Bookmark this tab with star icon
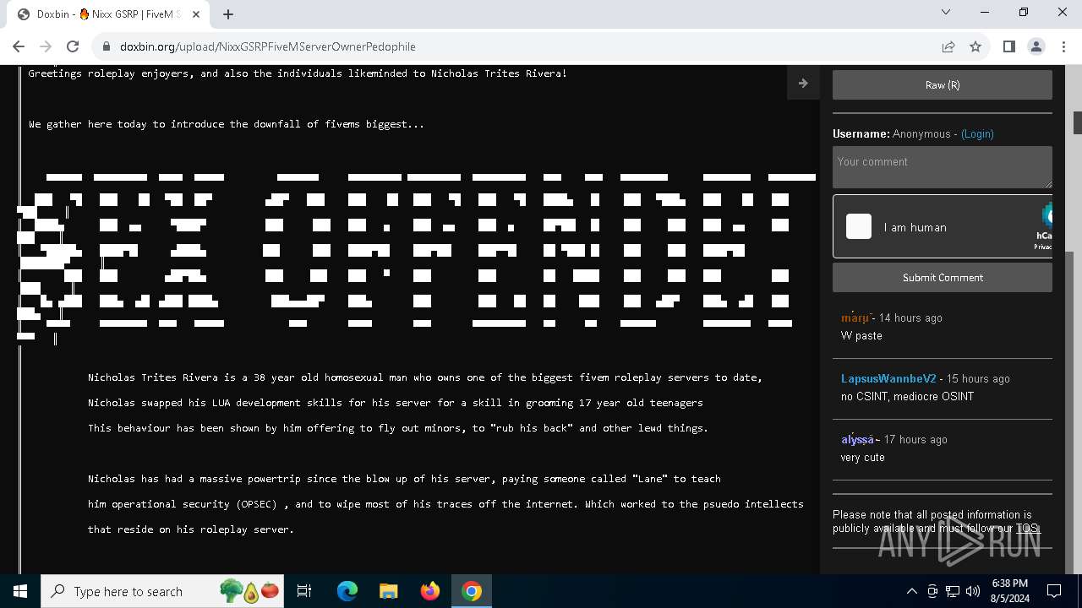The width and height of the screenshot is (1082, 608). pos(975,46)
